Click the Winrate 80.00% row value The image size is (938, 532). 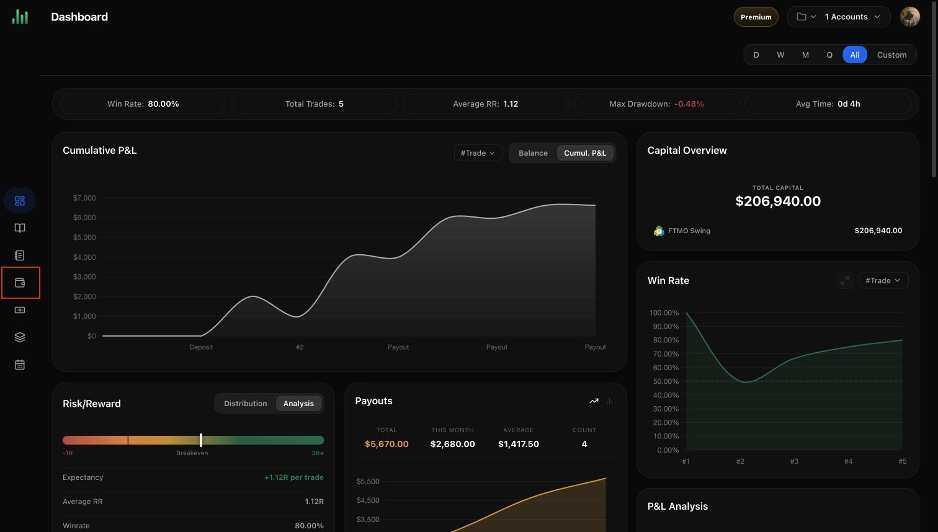310,526
